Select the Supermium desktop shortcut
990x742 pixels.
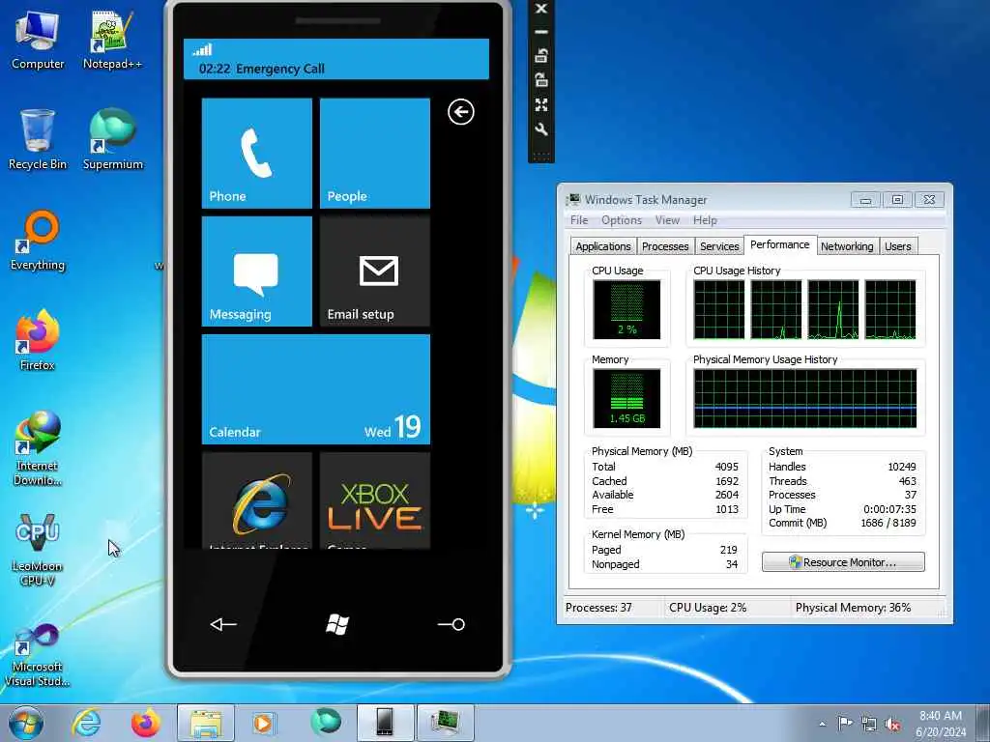click(112, 139)
